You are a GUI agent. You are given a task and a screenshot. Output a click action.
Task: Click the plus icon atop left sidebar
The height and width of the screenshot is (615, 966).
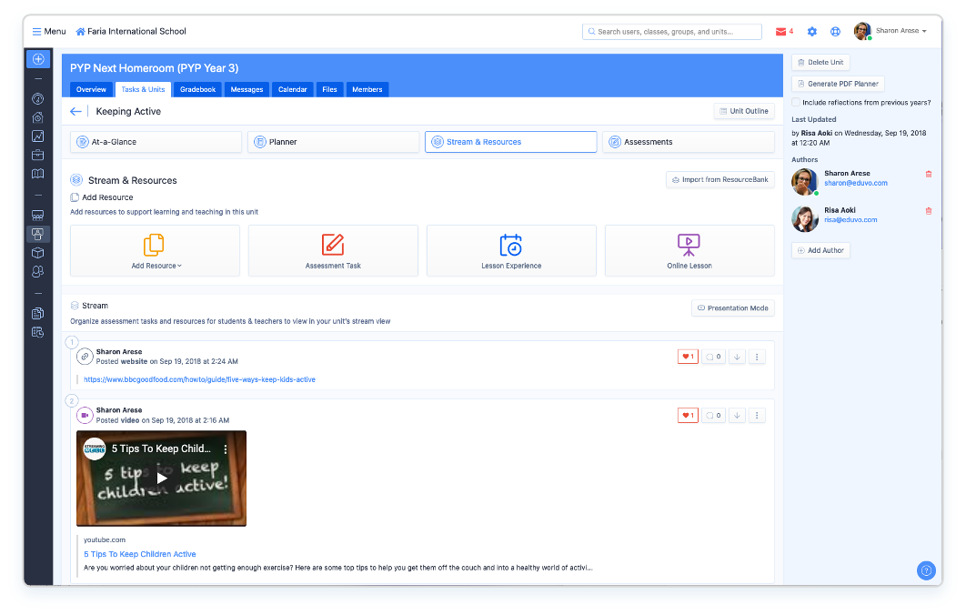coord(38,59)
